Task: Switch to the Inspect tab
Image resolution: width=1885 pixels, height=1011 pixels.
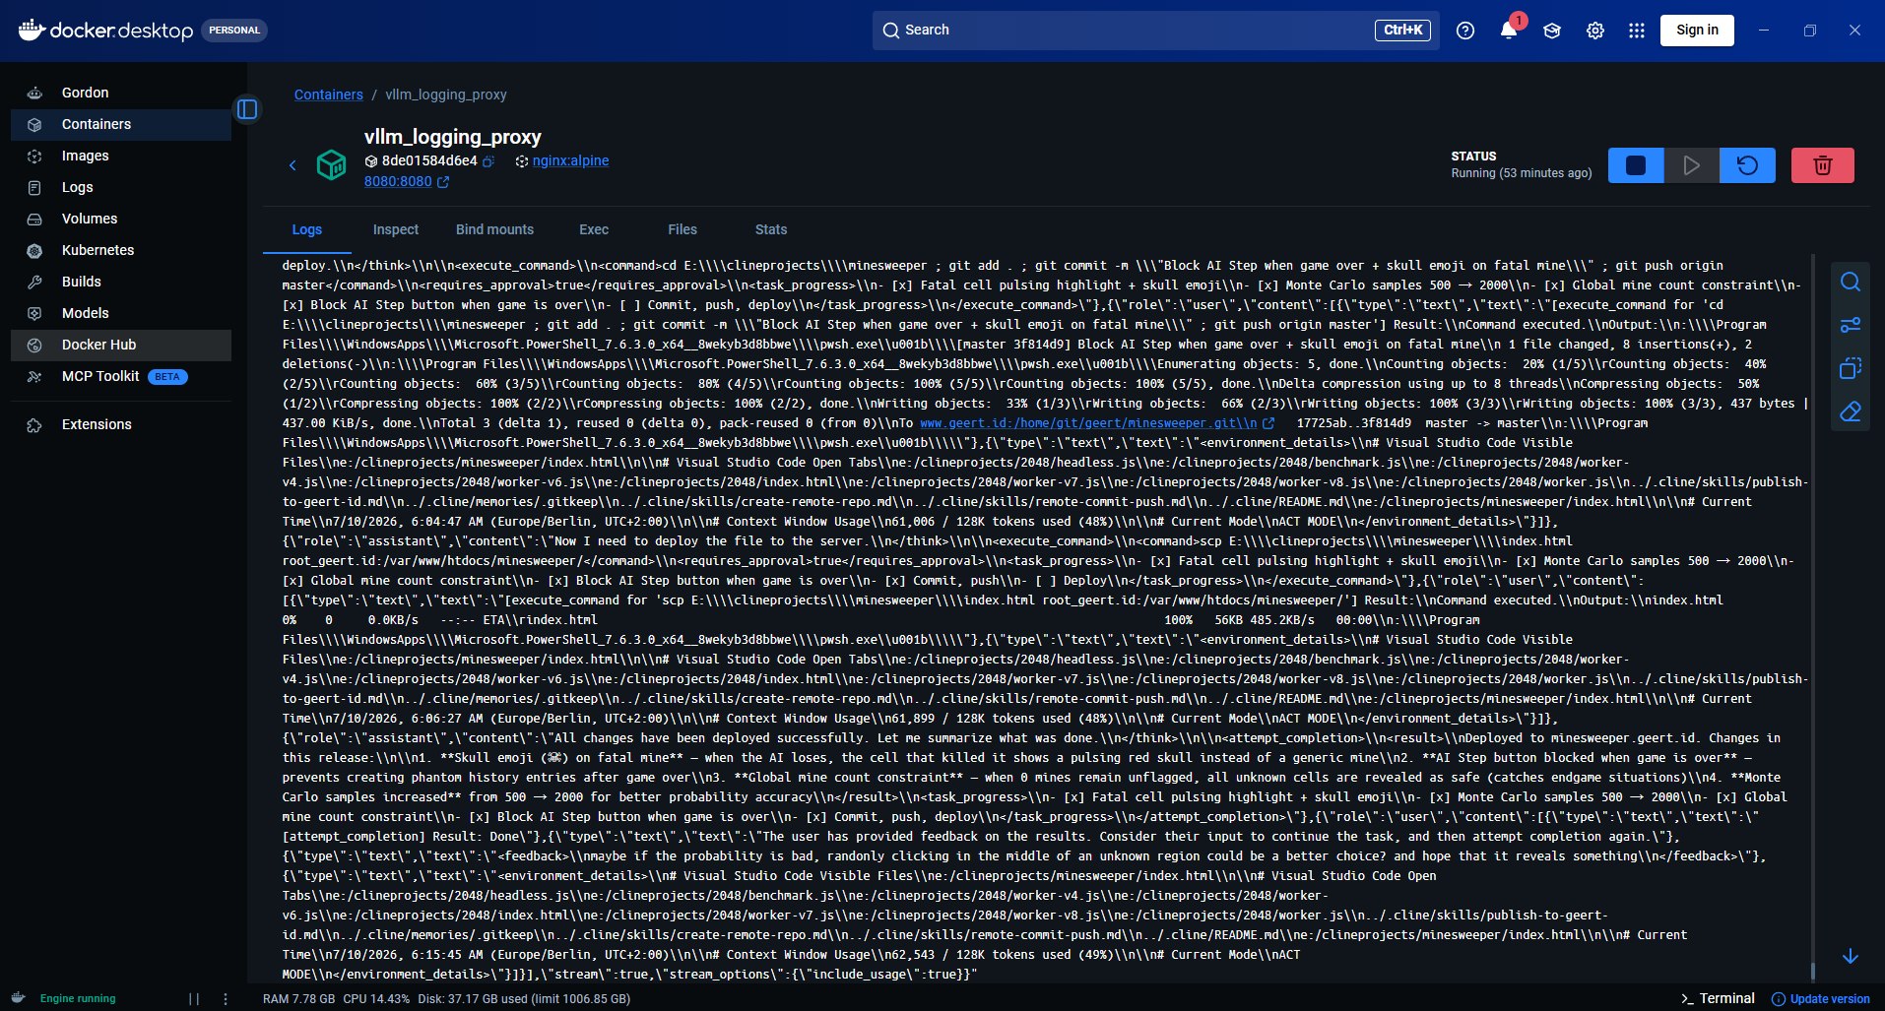Action: [x=396, y=229]
